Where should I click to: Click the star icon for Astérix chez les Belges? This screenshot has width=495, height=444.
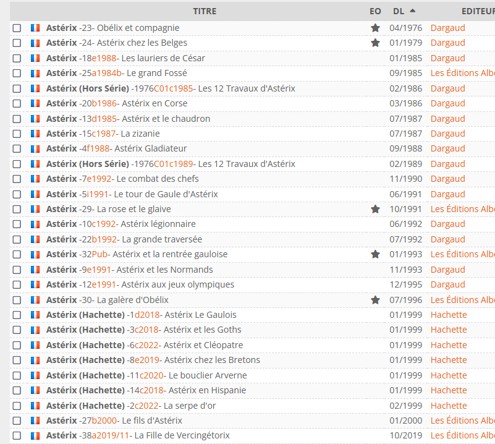(x=375, y=43)
